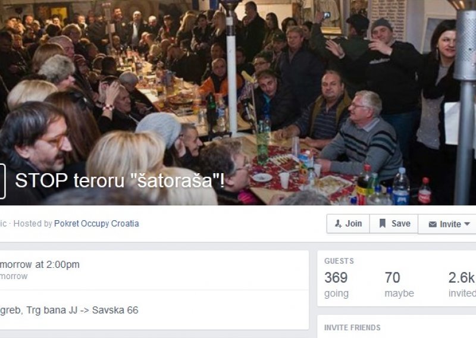The image size is (476, 338).
Task: Click the 'going' label under 369
Action: 336,293
